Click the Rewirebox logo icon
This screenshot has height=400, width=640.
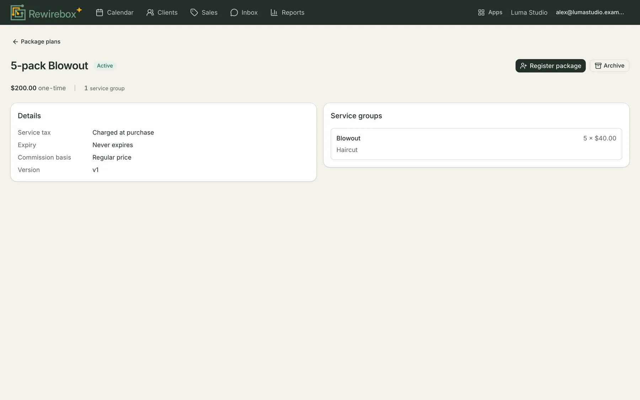18,12
